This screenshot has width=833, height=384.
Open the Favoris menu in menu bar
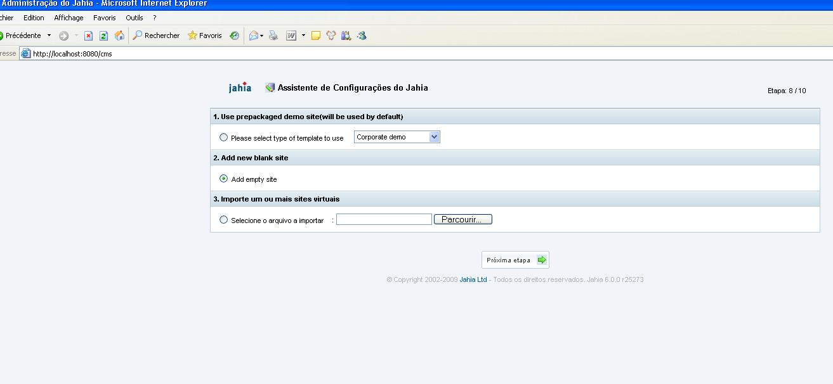click(x=105, y=18)
